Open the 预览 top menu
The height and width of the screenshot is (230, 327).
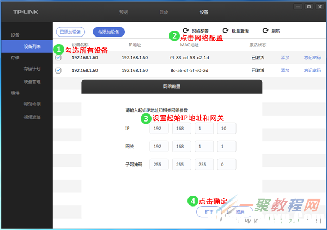pos(124,13)
